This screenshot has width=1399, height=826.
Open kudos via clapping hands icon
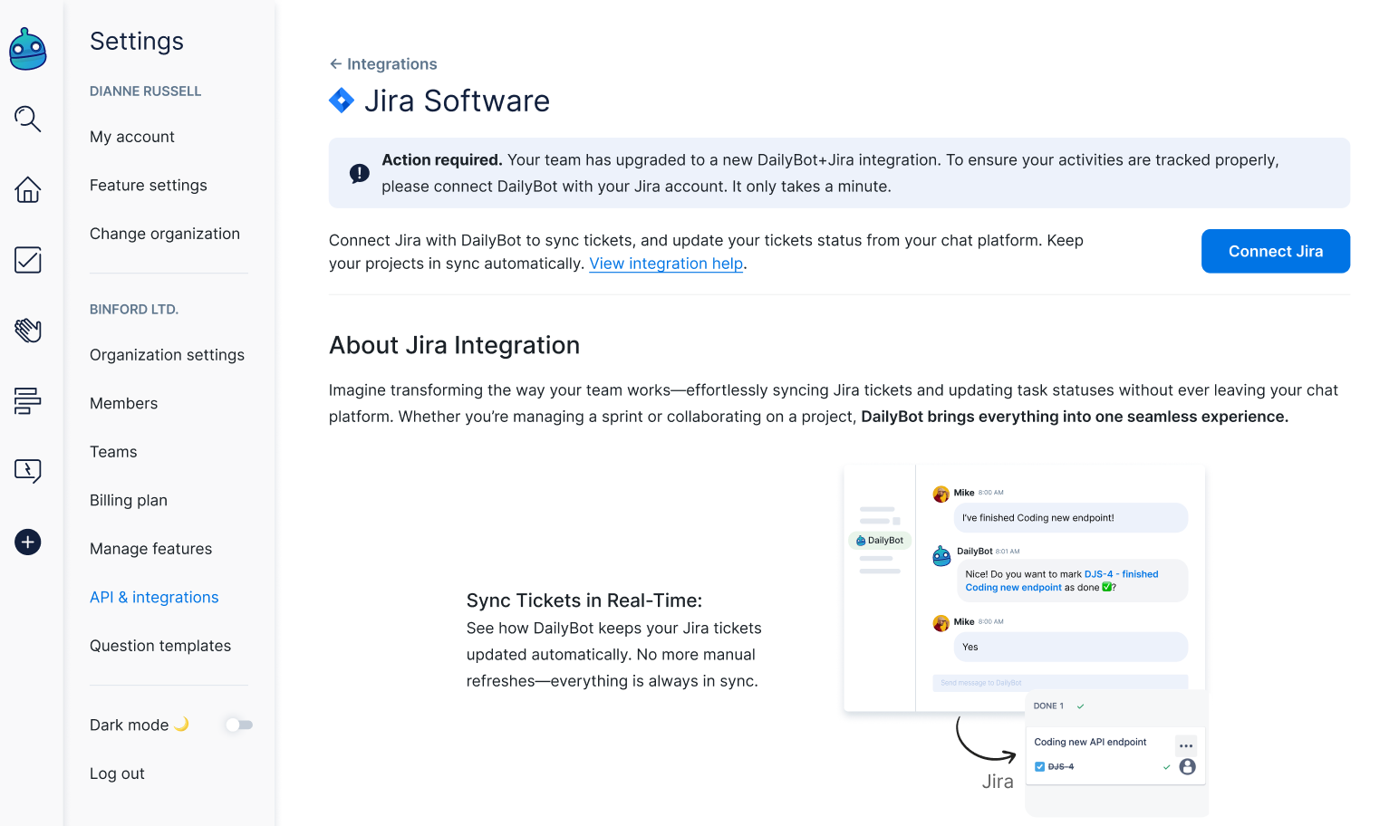point(28,331)
